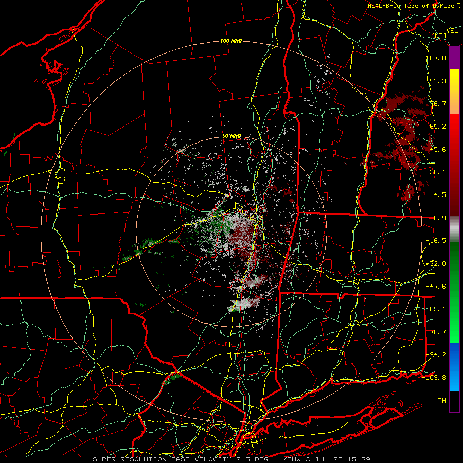Click the 100 NMI range ring label
Viewport: 463px width, 463px height.
231,41
